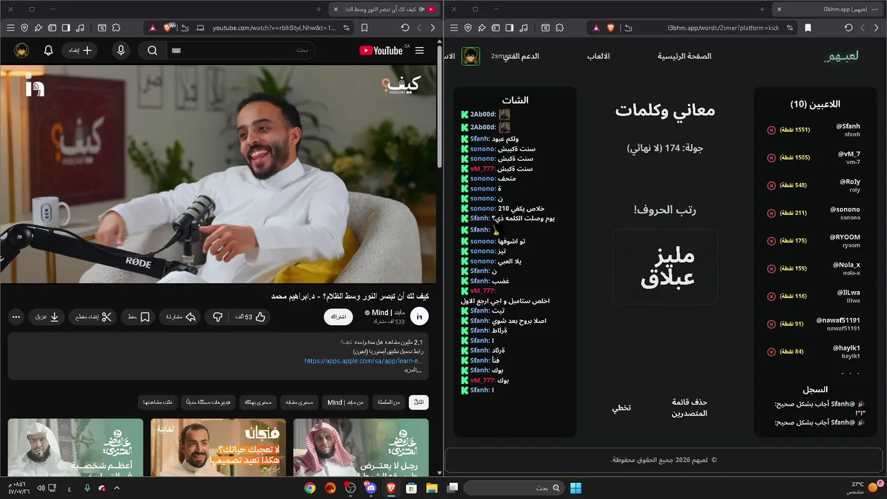The image size is (887, 499).
Task: Click the YouTube create (إنشاء) button
Action: point(80,51)
